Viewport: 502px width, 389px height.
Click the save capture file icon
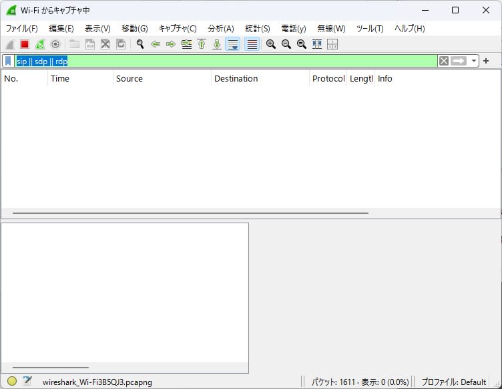point(90,44)
